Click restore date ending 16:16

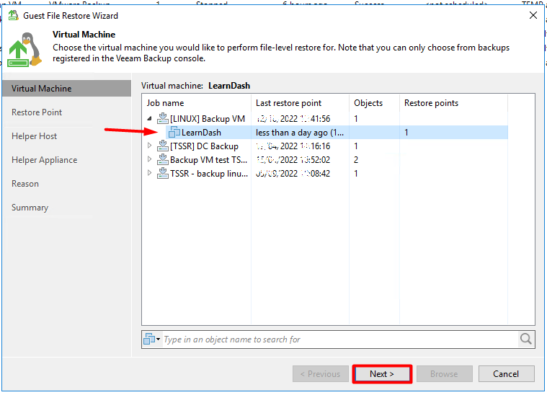point(293,146)
